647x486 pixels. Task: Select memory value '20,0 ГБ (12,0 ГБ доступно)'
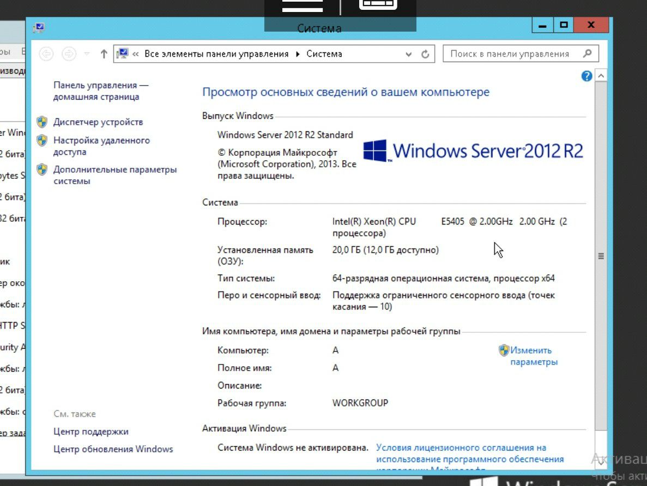point(385,250)
